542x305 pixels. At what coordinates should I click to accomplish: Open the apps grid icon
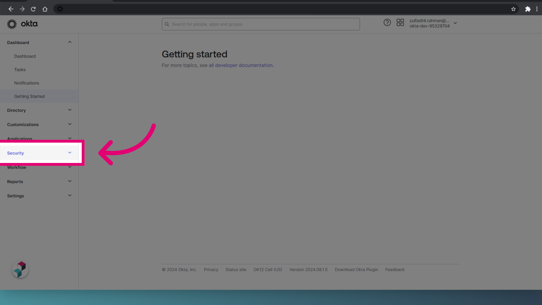pyautogui.click(x=400, y=23)
